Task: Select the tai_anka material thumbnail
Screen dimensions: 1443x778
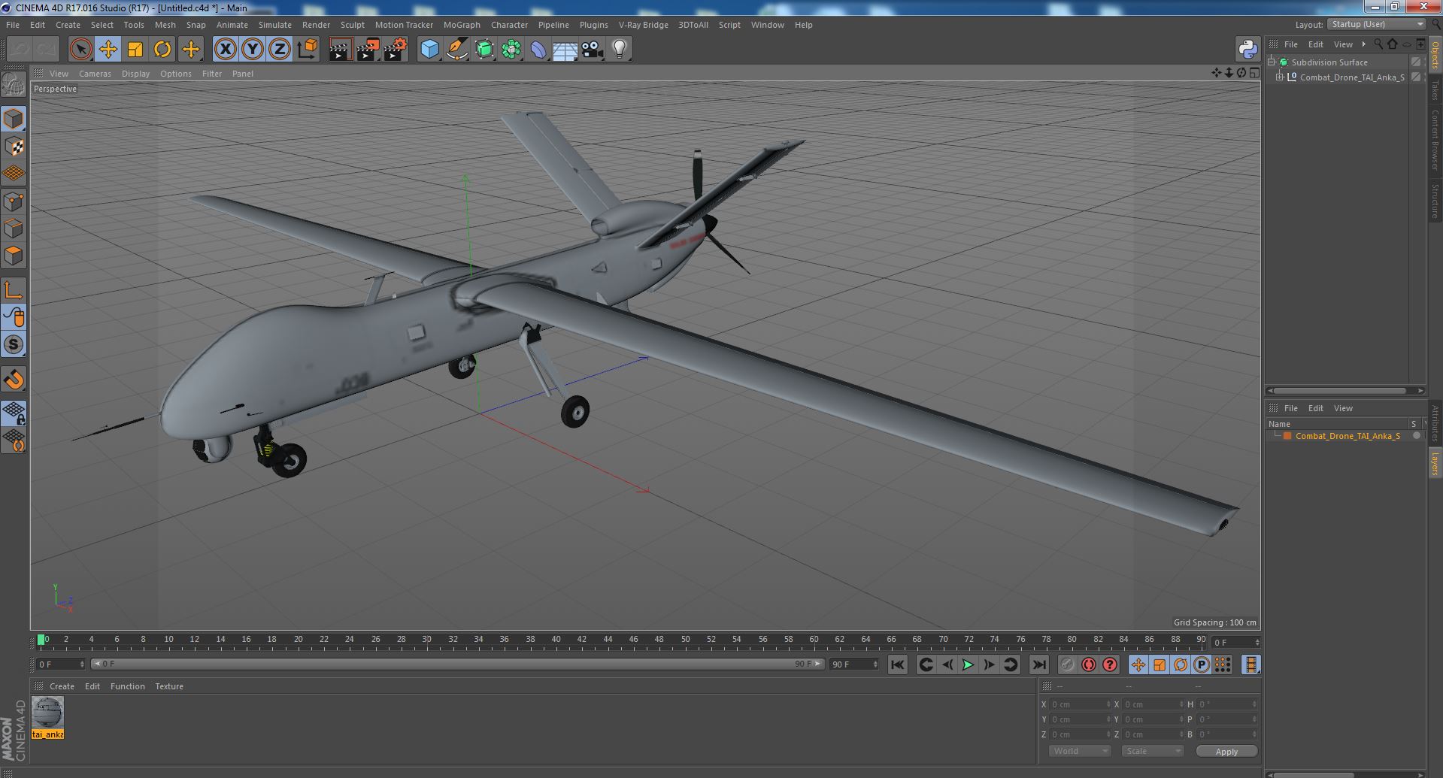Action: click(47, 718)
